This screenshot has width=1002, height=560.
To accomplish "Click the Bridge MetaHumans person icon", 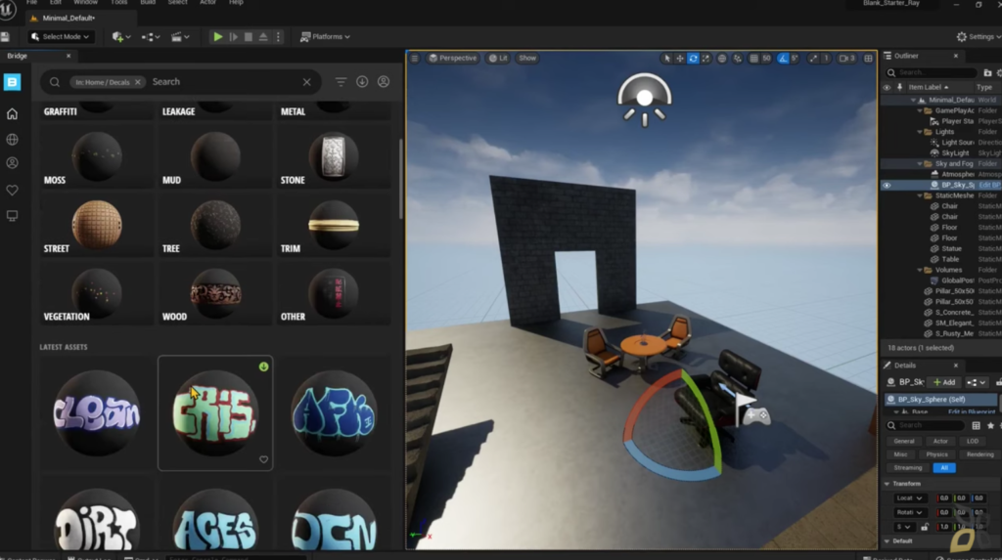I will point(12,163).
